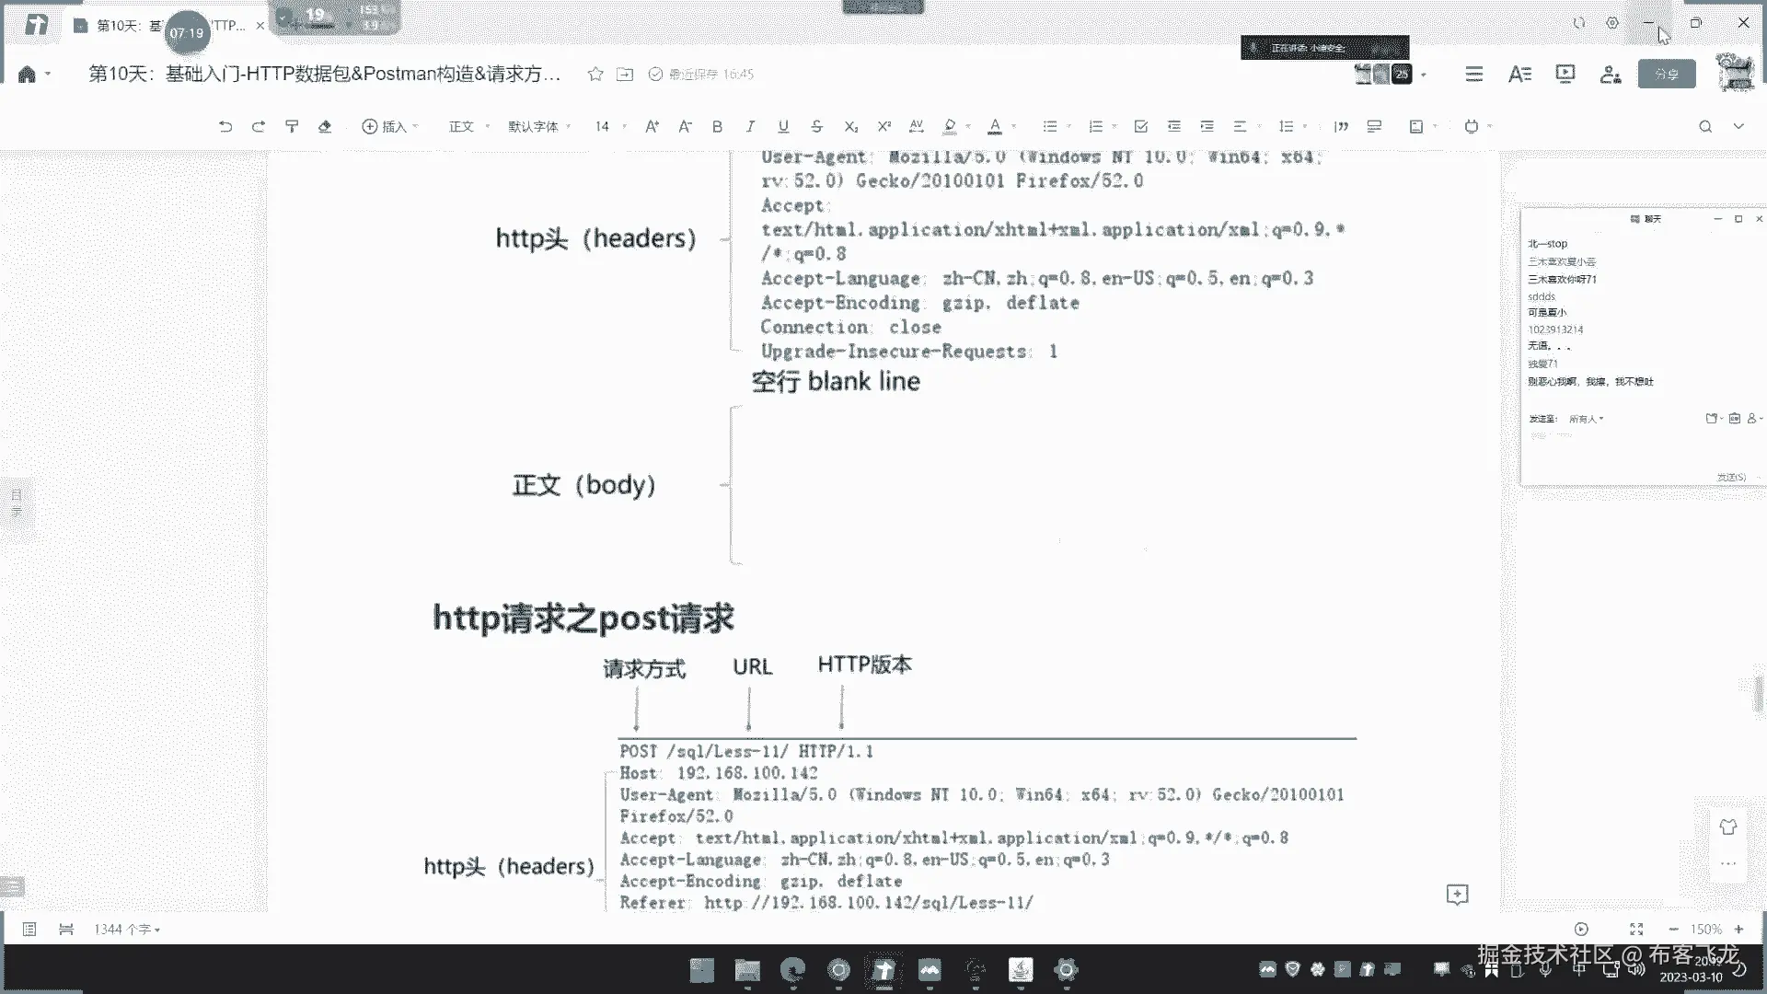Pick the font color A swatch

point(995,126)
